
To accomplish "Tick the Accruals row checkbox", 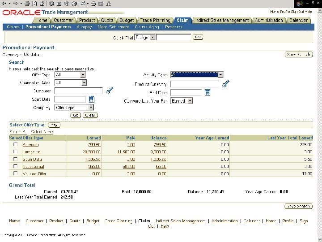I will coord(15,144).
